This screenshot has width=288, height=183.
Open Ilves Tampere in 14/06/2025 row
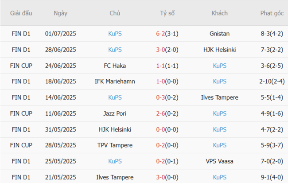coord(219,97)
